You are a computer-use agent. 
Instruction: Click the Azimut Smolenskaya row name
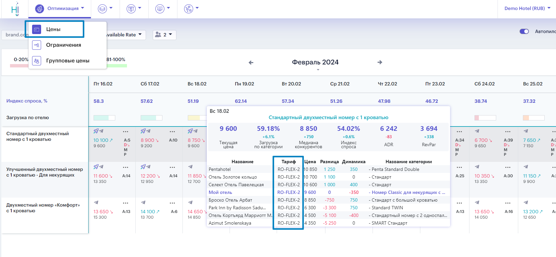[x=230, y=223]
